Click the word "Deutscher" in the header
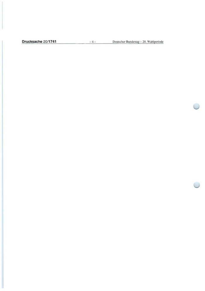The image size is (205, 291). [x=119, y=42]
